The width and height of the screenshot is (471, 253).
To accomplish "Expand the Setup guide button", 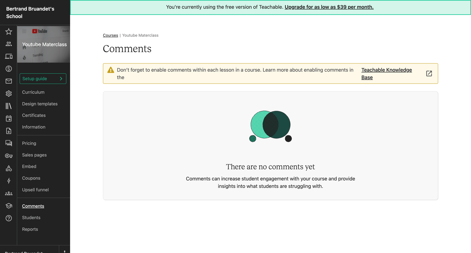I will [43, 79].
